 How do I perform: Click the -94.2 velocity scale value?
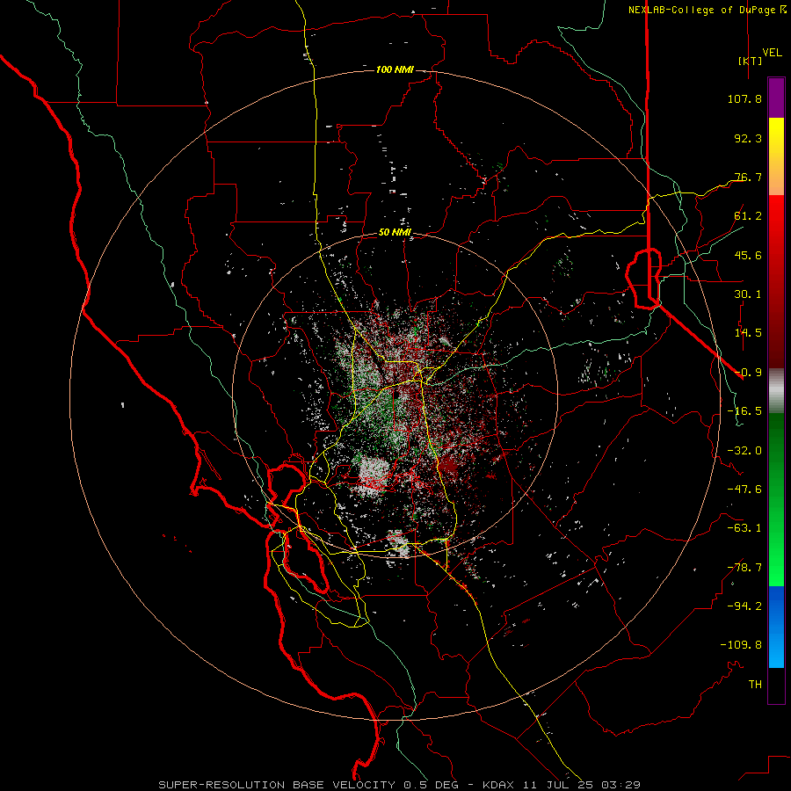click(744, 606)
